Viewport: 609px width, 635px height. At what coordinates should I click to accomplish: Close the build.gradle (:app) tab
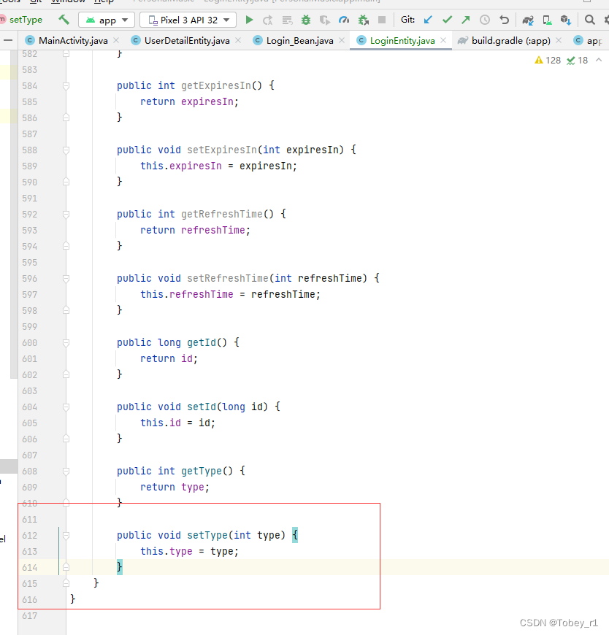pyautogui.click(x=559, y=40)
